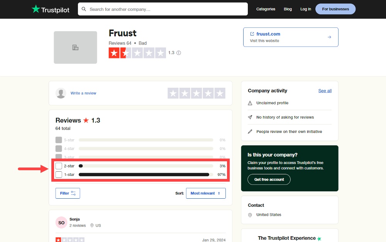Click Log in
The image size is (386, 242).
[305, 9]
